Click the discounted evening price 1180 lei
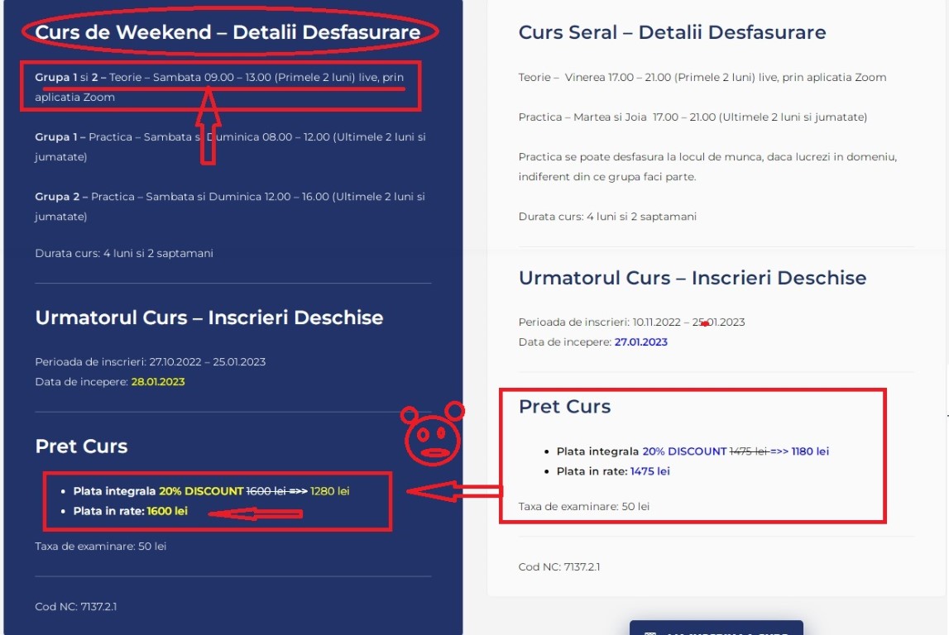Image resolution: width=949 pixels, height=635 pixels. (x=809, y=451)
